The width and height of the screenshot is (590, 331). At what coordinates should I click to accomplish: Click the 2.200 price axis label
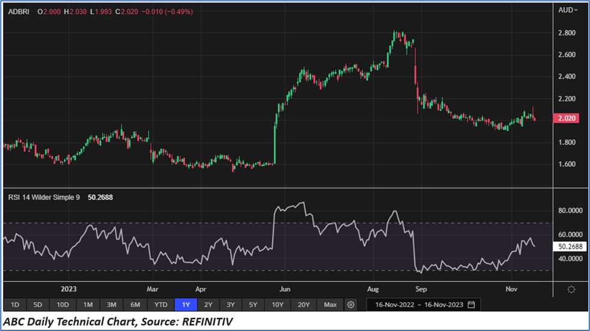pyautogui.click(x=566, y=99)
